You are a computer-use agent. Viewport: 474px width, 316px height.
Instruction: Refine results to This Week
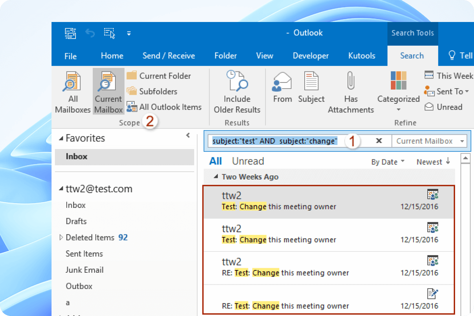(x=449, y=76)
